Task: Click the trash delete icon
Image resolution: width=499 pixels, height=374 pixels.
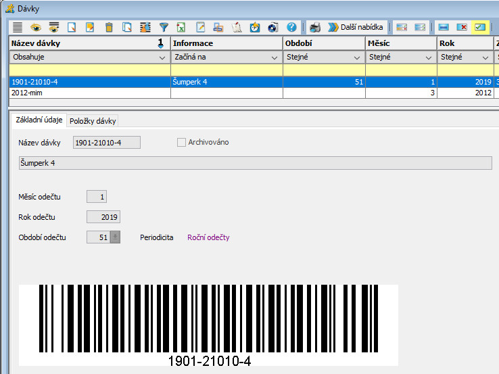Action: [x=109, y=28]
